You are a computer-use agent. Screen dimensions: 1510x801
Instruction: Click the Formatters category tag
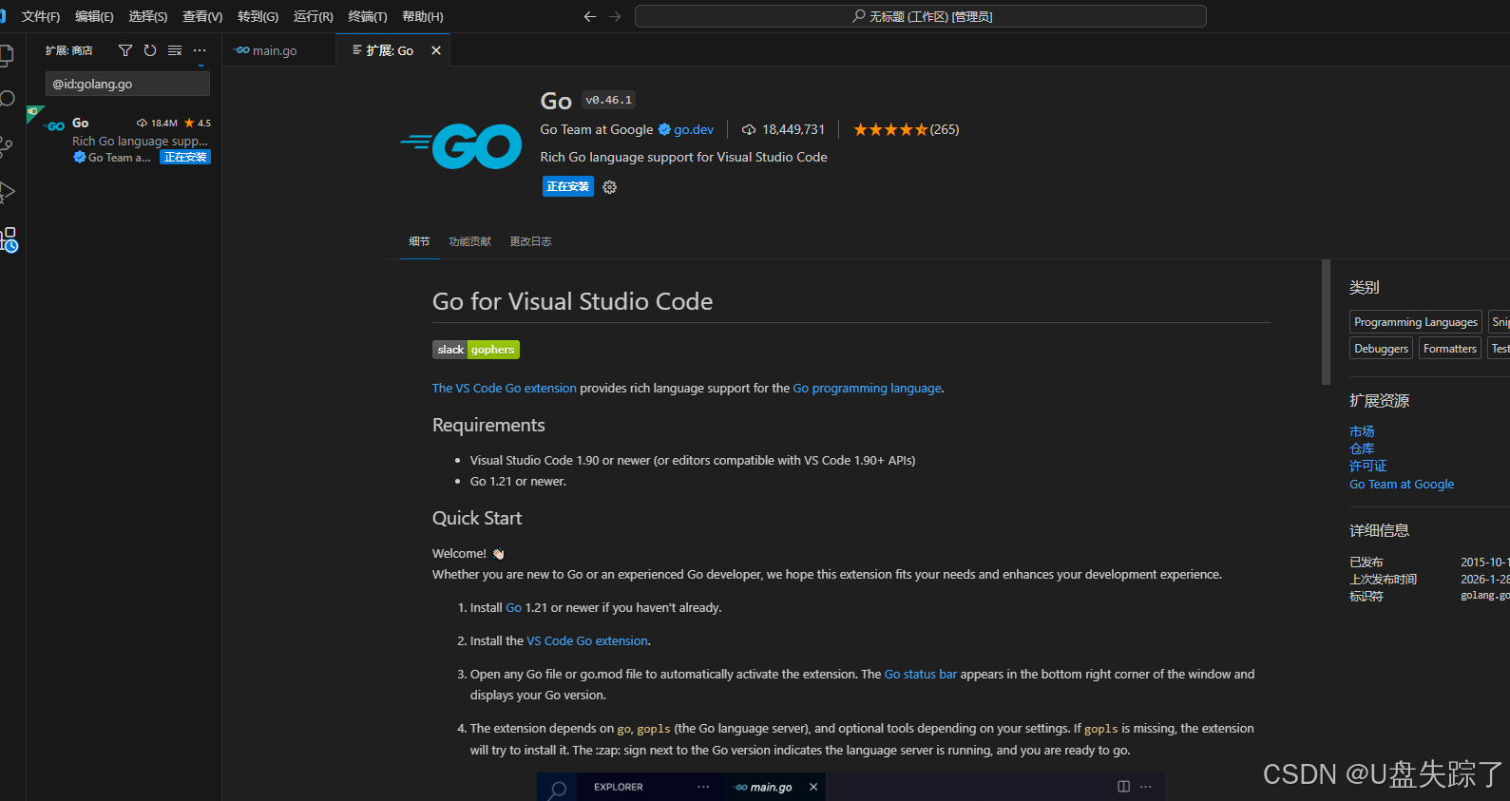(1450, 349)
